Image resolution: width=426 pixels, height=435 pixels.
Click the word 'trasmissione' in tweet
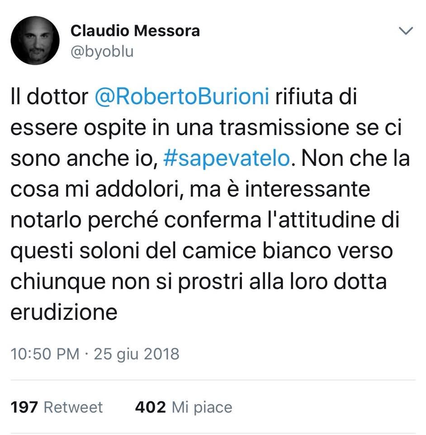[x=284, y=128]
